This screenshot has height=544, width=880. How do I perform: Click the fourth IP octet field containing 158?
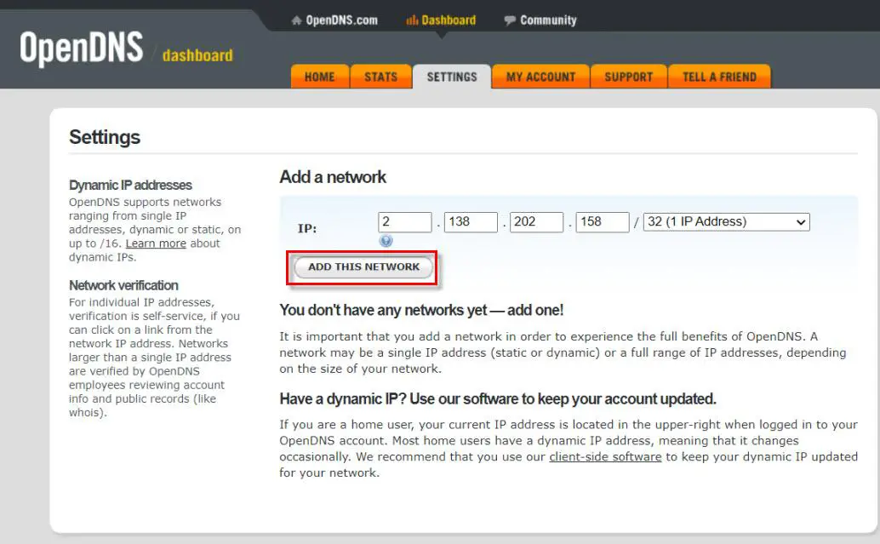603,221
